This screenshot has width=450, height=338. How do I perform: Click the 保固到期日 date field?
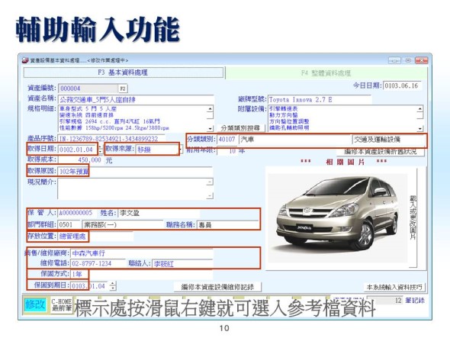point(90,285)
